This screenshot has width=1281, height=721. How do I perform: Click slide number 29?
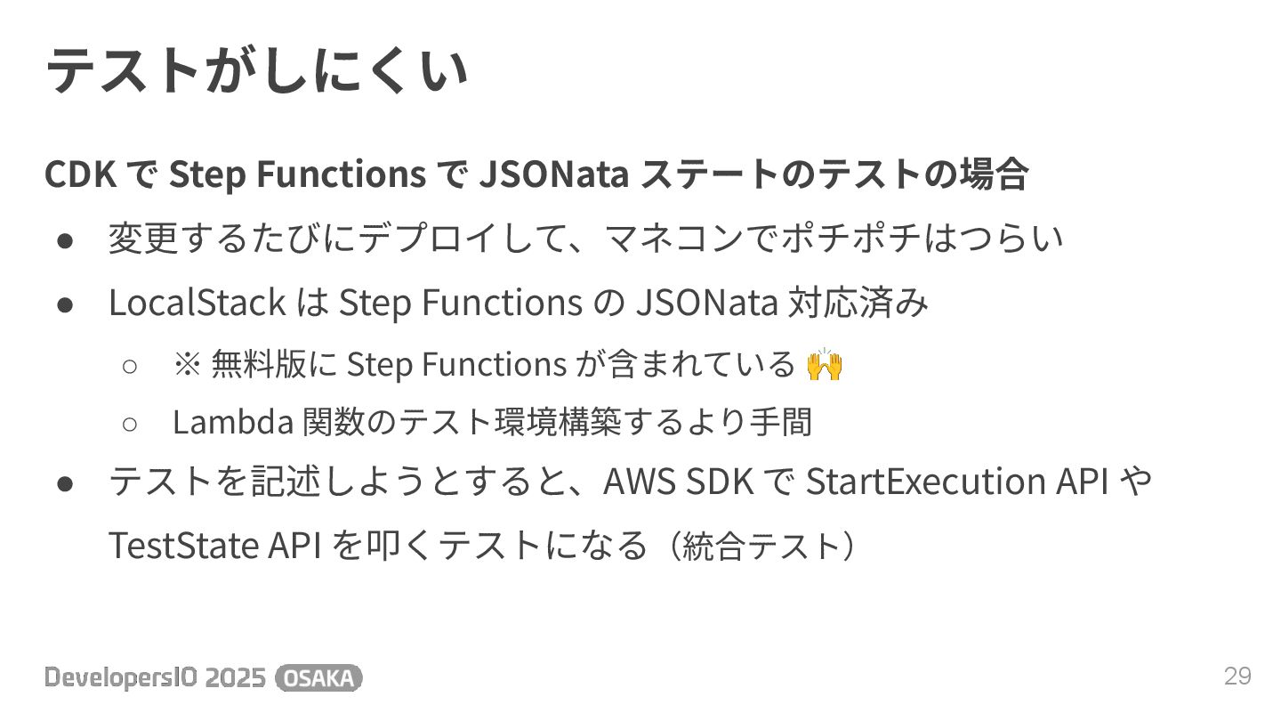coord(1237,676)
